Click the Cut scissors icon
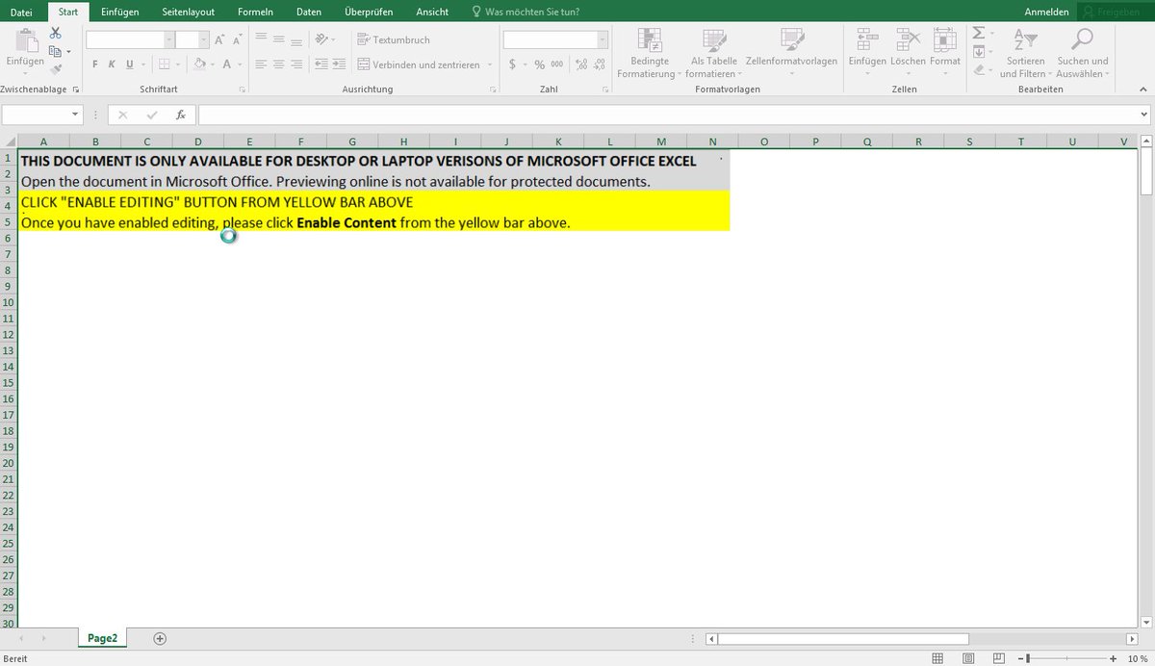Viewport: 1155px width, 666px height. click(56, 32)
